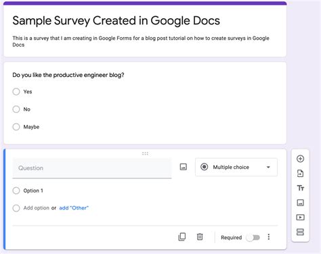Delete the question with trash icon

coord(200,237)
